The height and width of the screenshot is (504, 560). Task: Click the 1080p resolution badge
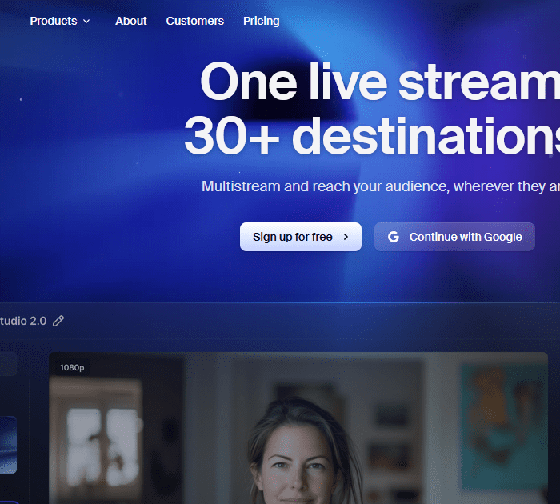coord(72,368)
